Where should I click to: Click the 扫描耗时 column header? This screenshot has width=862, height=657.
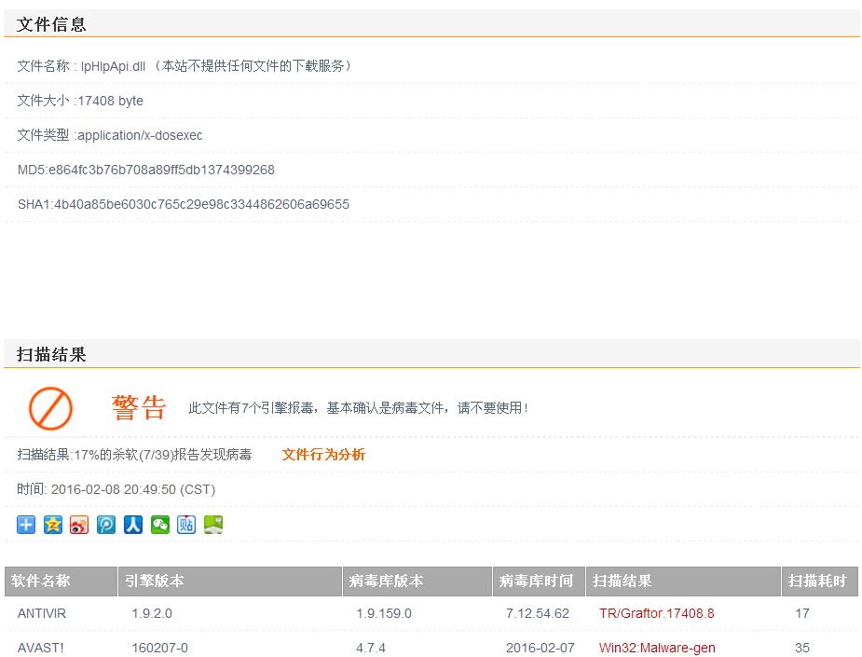pyautogui.click(x=820, y=582)
